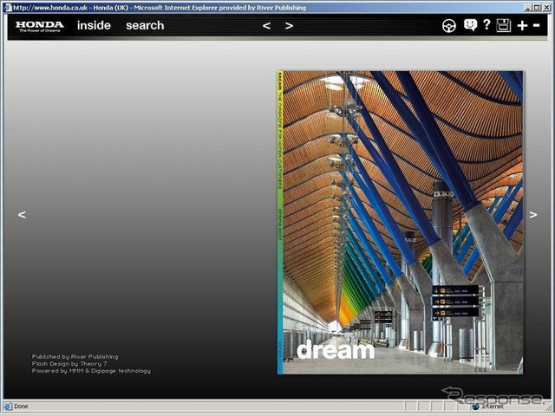Close the Internet Explorer window
The width and height of the screenshot is (555, 416).
pyautogui.click(x=546, y=8)
